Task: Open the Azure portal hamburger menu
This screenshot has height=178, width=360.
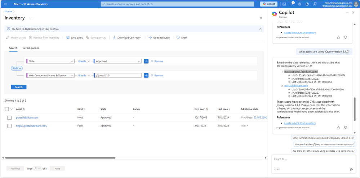Action: click(x=5, y=4)
